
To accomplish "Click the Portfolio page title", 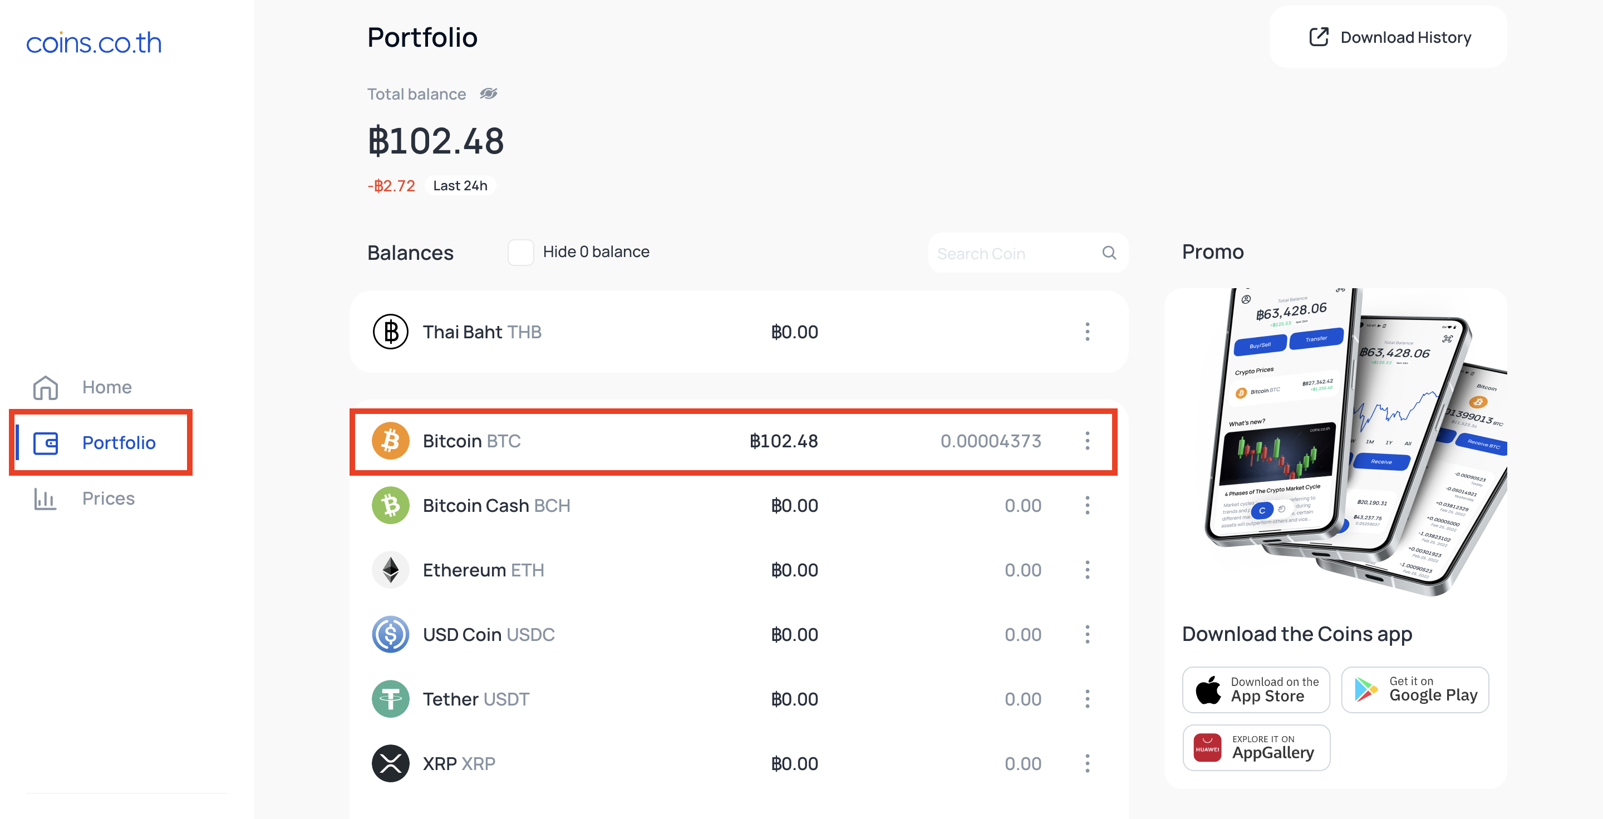I will pyautogui.click(x=422, y=37).
